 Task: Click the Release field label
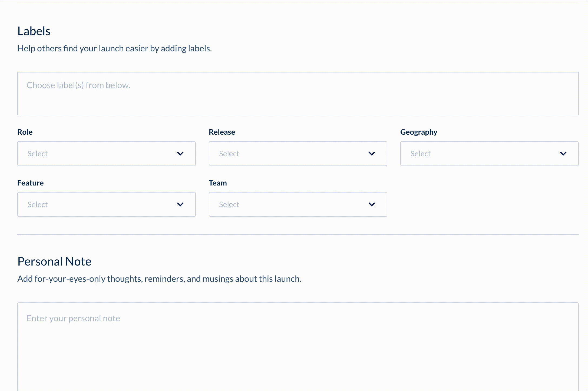pos(222,132)
